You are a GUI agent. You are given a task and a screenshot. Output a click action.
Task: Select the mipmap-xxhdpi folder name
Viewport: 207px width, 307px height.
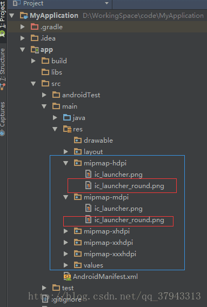[x=108, y=243]
